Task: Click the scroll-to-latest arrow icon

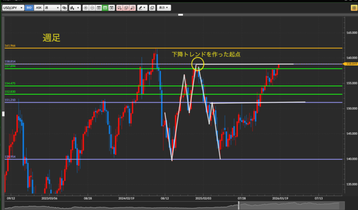Action: coord(112,8)
